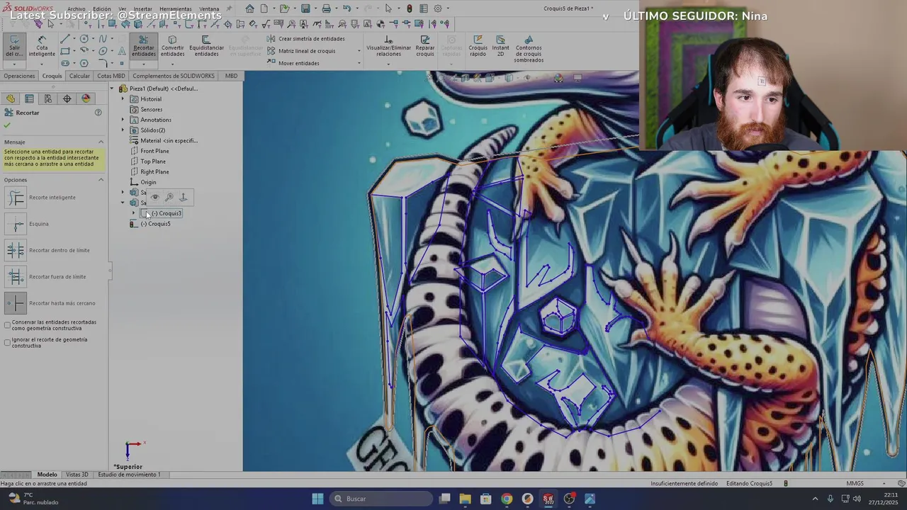
Task: Choose Recorte inteligente option
Action: click(16, 198)
